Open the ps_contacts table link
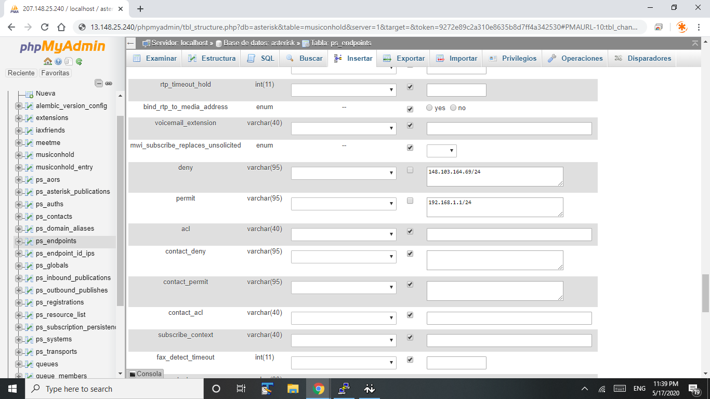The width and height of the screenshot is (710, 399). [x=54, y=217]
